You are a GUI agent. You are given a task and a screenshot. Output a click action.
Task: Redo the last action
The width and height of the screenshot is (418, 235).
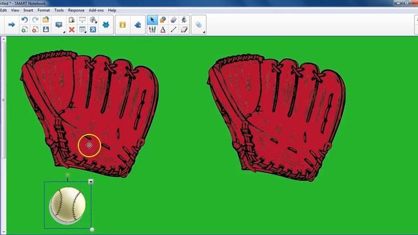coord(35,20)
